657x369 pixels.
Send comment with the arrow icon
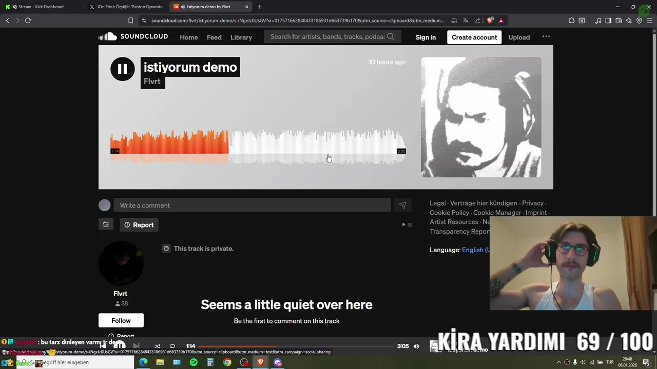402,206
